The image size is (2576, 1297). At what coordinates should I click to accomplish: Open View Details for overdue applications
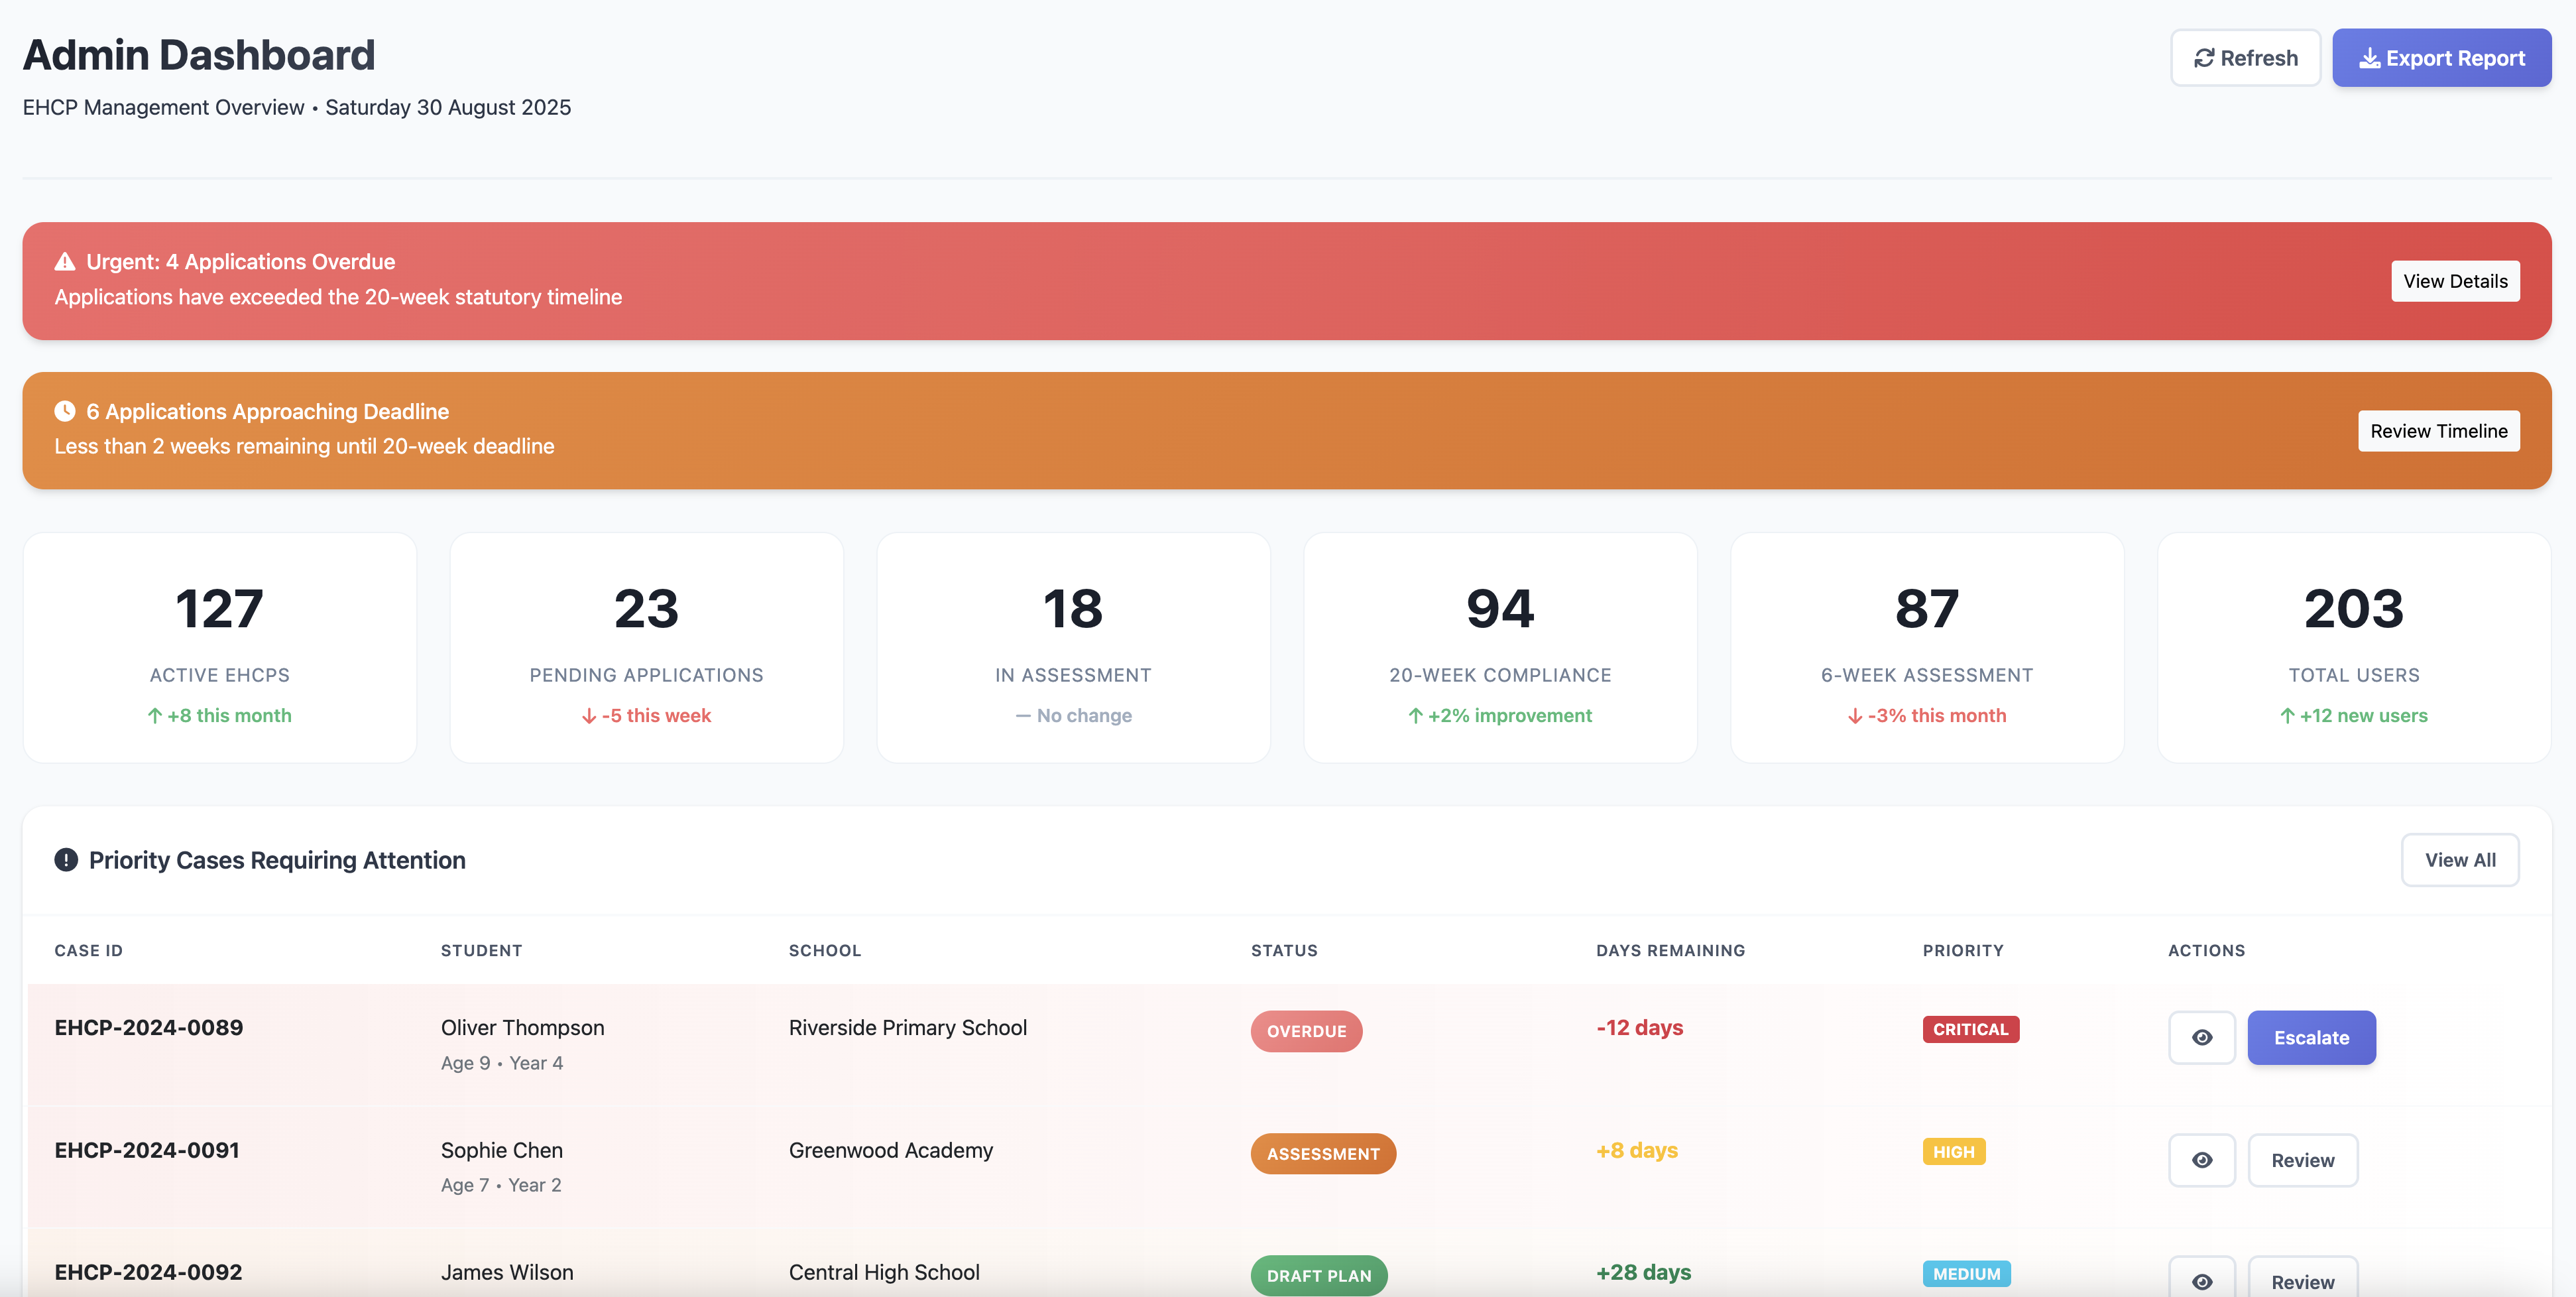2455,281
